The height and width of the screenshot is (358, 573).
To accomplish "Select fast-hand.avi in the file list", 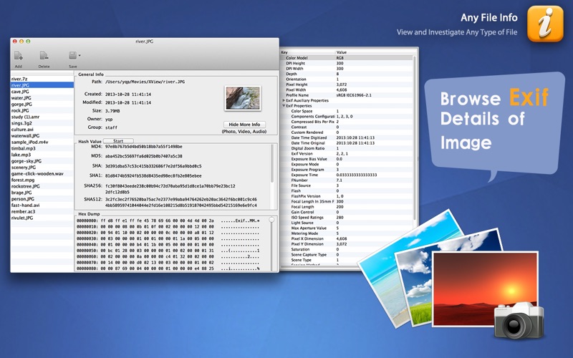I will point(42,205).
